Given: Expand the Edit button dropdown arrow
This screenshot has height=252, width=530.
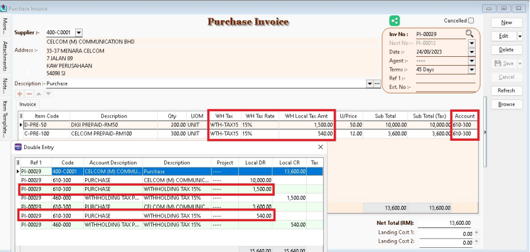Looking at the screenshot, I should pyautogui.click(x=519, y=36).
